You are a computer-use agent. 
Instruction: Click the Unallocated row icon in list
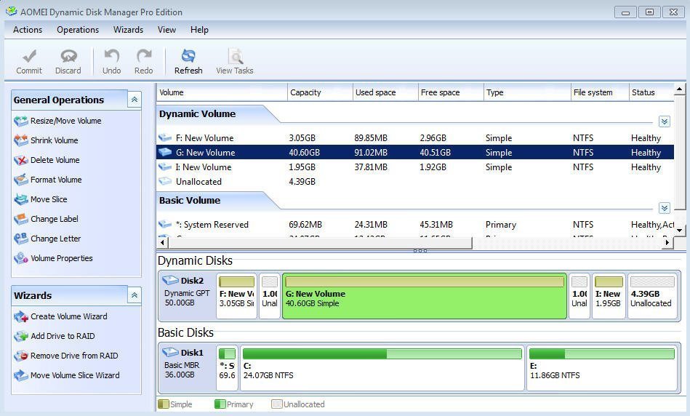coord(165,181)
